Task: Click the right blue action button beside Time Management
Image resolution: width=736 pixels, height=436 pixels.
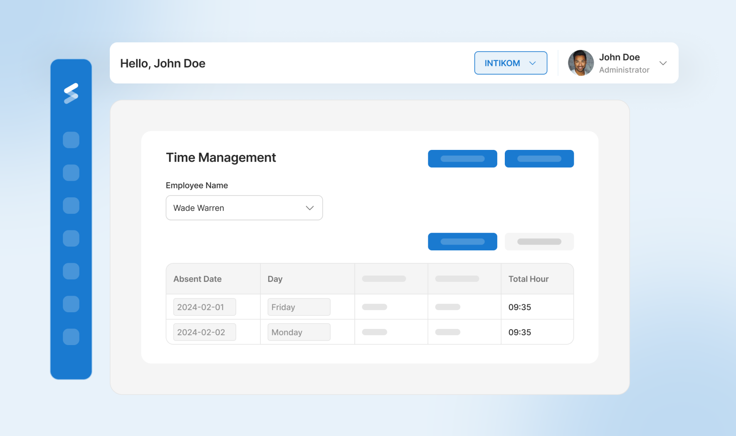Action: 539,158
